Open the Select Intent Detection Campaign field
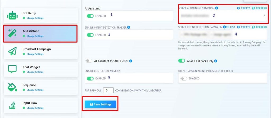The height and width of the screenshot is (118, 271). click(222, 34)
